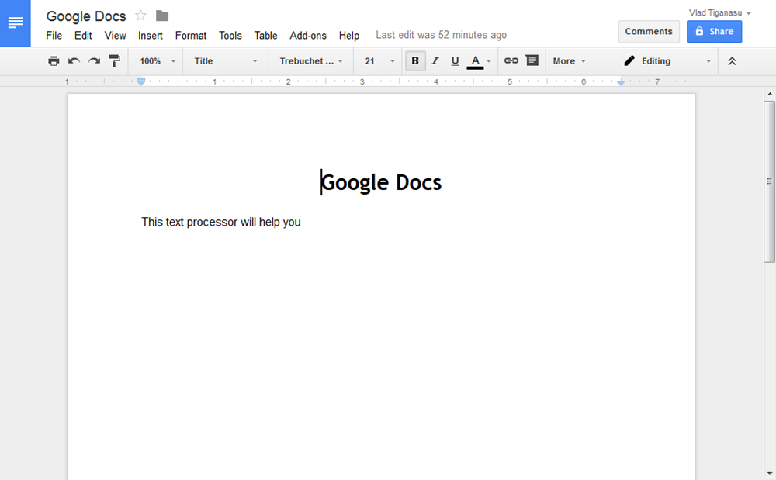Viewport: 776px width, 480px height.
Task: Open the Trebuchet font dropdown
Action: [311, 61]
